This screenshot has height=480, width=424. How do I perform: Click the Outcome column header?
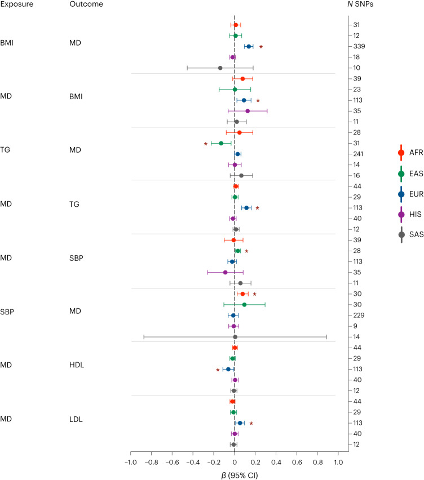86,4
